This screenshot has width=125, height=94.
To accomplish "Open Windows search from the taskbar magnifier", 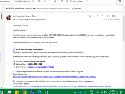I will (x=1, y=92).
